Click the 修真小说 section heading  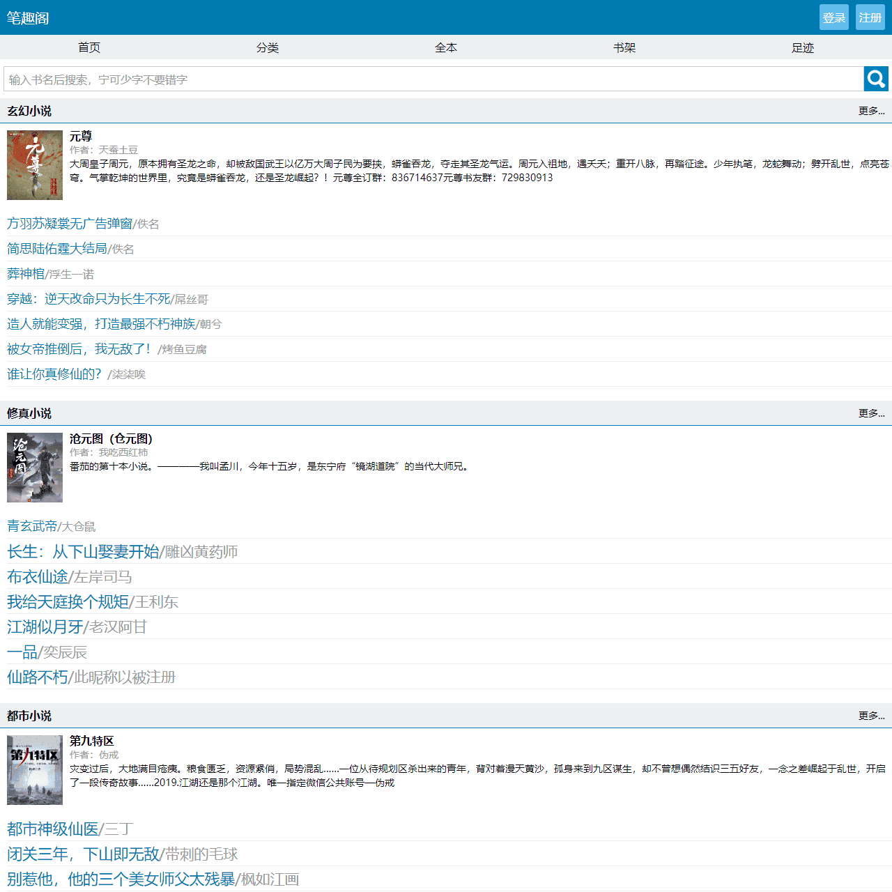[29, 413]
